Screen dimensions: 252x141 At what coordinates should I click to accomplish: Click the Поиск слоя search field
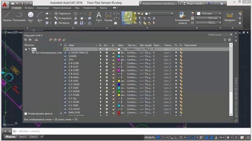(220, 35)
